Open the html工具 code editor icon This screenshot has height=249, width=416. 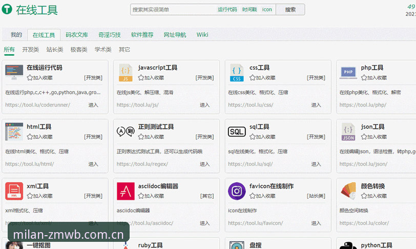[14, 131]
